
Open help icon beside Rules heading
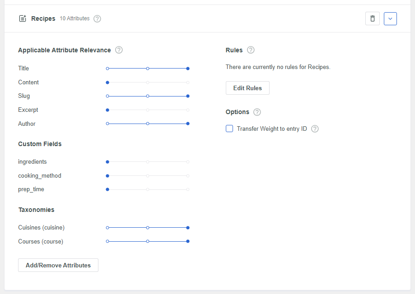click(x=251, y=50)
